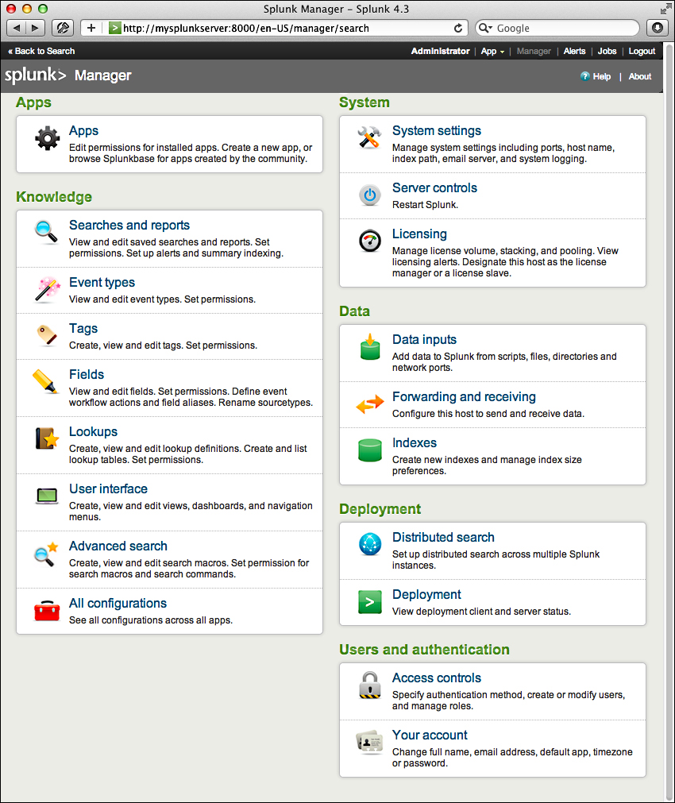The height and width of the screenshot is (803, 675).
Task: Open the Deployment link next to prompt icon
Action: click(426, 595)
